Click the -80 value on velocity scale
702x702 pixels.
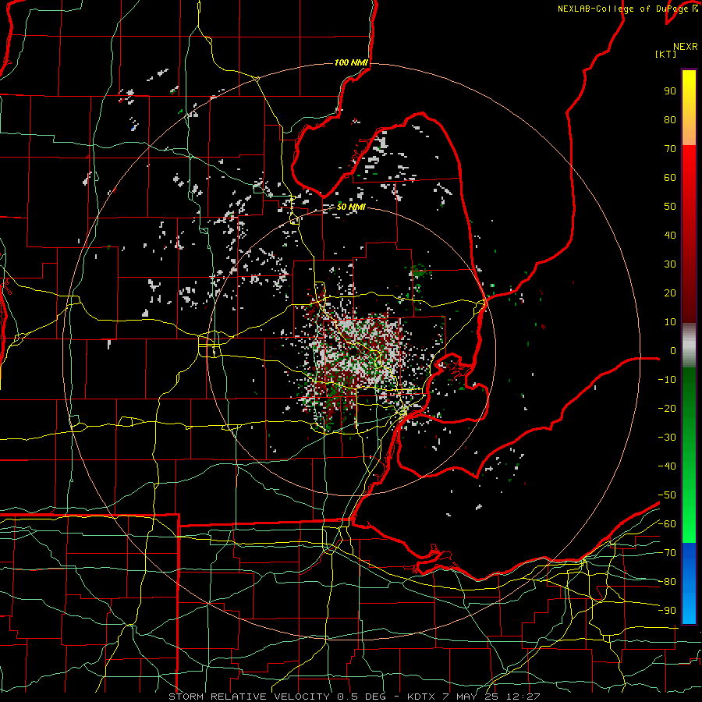pyautogui.click(x=667, y=582)
